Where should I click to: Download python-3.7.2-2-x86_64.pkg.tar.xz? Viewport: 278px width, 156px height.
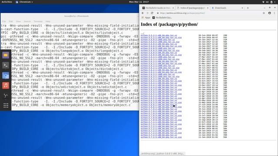[x=159, y=131]
